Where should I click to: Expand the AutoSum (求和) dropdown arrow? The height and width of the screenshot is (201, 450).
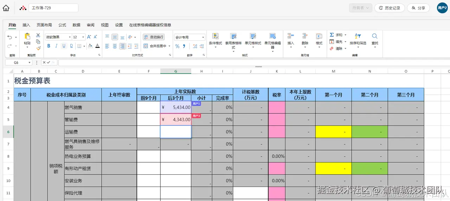[345, 35]
